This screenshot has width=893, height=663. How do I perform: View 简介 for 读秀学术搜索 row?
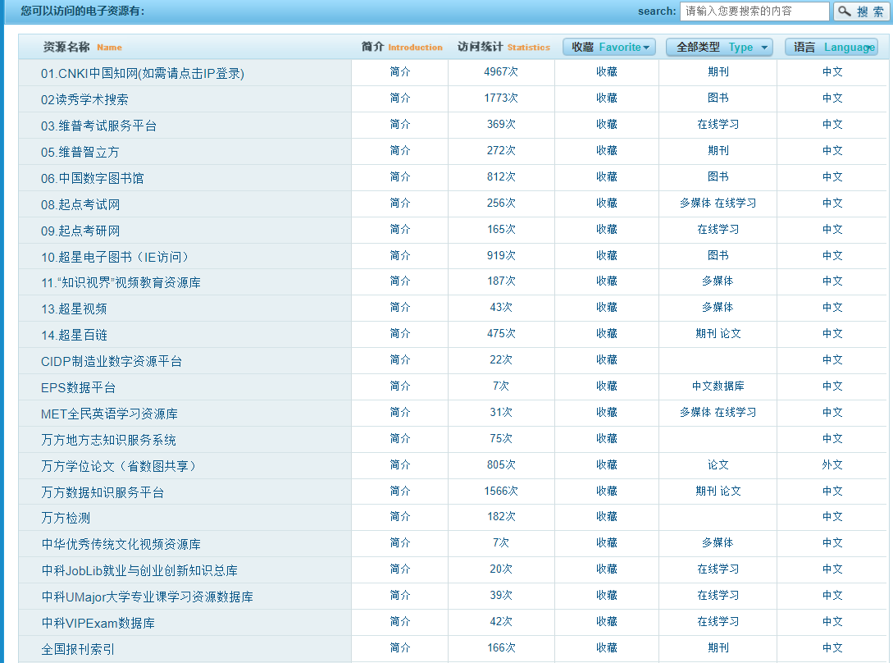(x=400, y=98)
